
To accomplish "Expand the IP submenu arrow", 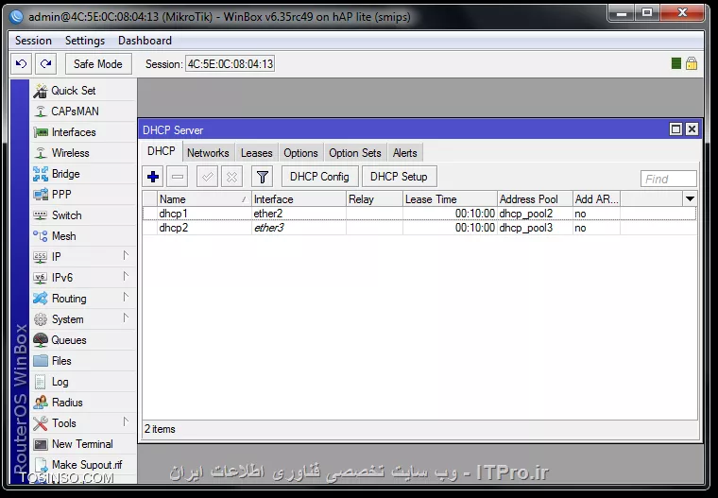I will coord(126,256).
